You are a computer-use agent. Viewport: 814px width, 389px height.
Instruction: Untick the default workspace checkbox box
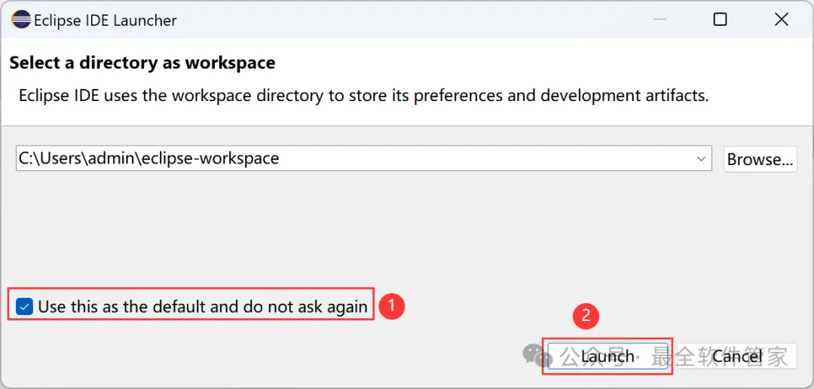click(x=25, y=307)
